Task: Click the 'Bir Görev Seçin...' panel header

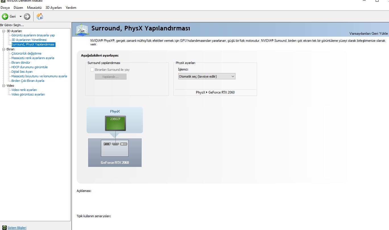Action: point(12,25)
